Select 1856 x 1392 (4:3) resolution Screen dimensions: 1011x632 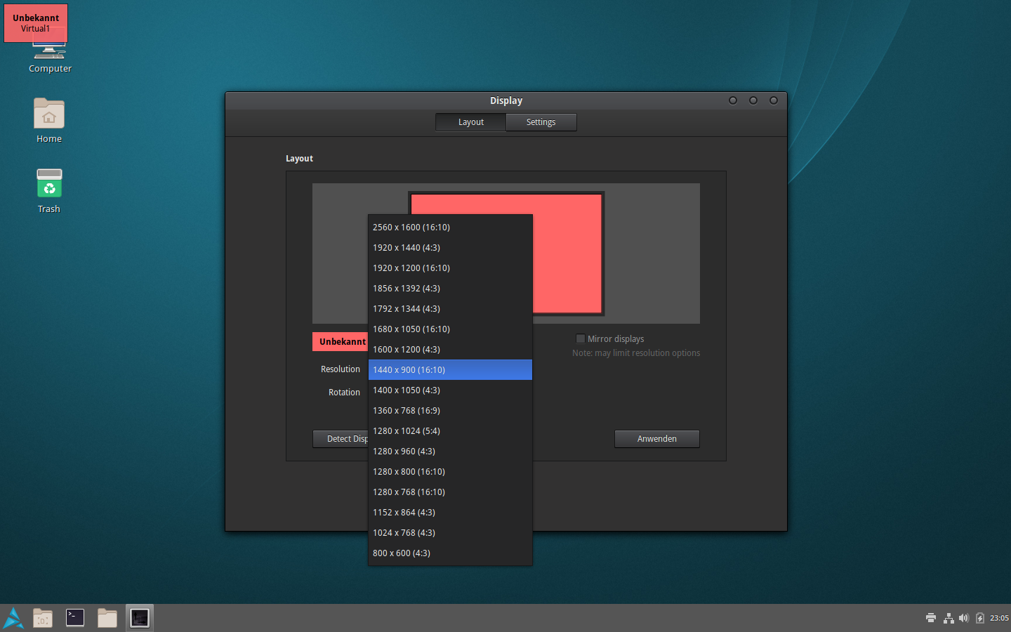[450, 289]
